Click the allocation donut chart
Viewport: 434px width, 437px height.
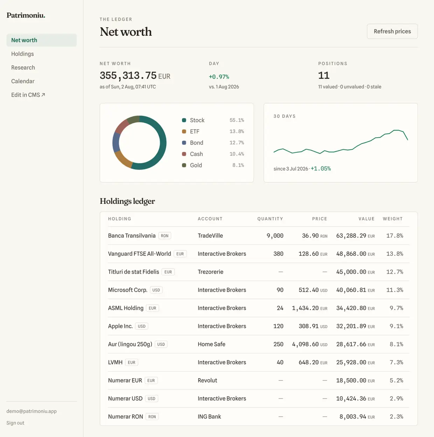tap(139, 143)
